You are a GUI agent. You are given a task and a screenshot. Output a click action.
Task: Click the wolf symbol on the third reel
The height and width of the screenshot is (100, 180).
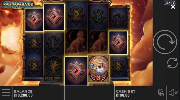pos(76,41)
